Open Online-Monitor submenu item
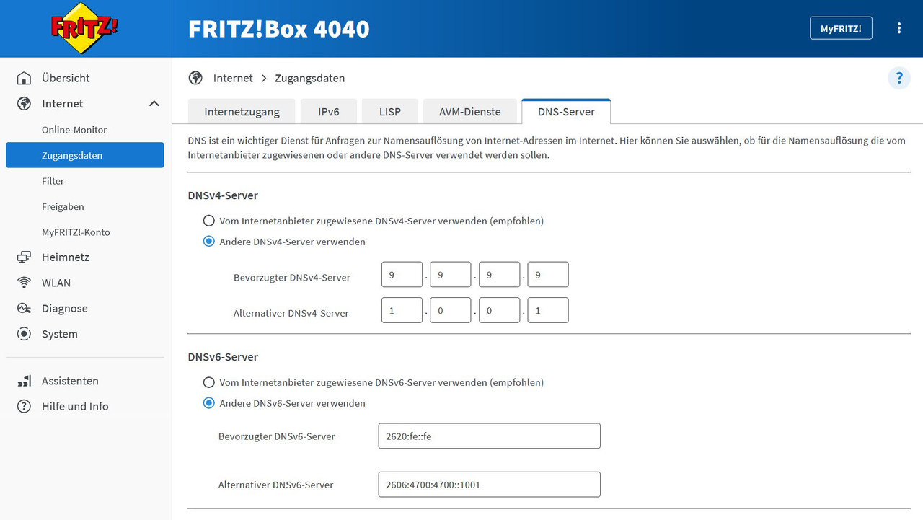Image resolution: width=923 pixels, height=520 pixels. [x=74, y=130]
